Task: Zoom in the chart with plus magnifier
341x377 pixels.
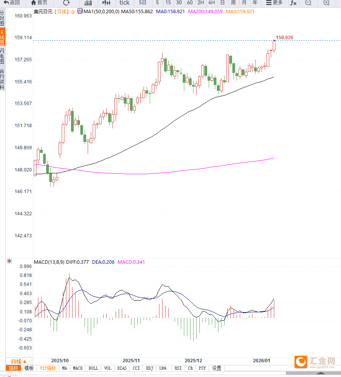Action: click(326, 3)
